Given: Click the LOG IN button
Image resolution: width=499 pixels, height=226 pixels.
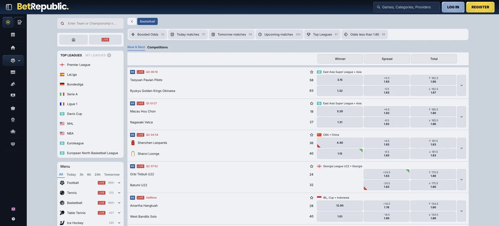Looking at the screenshot, I should pyautogui.click(x=453, y=7).
